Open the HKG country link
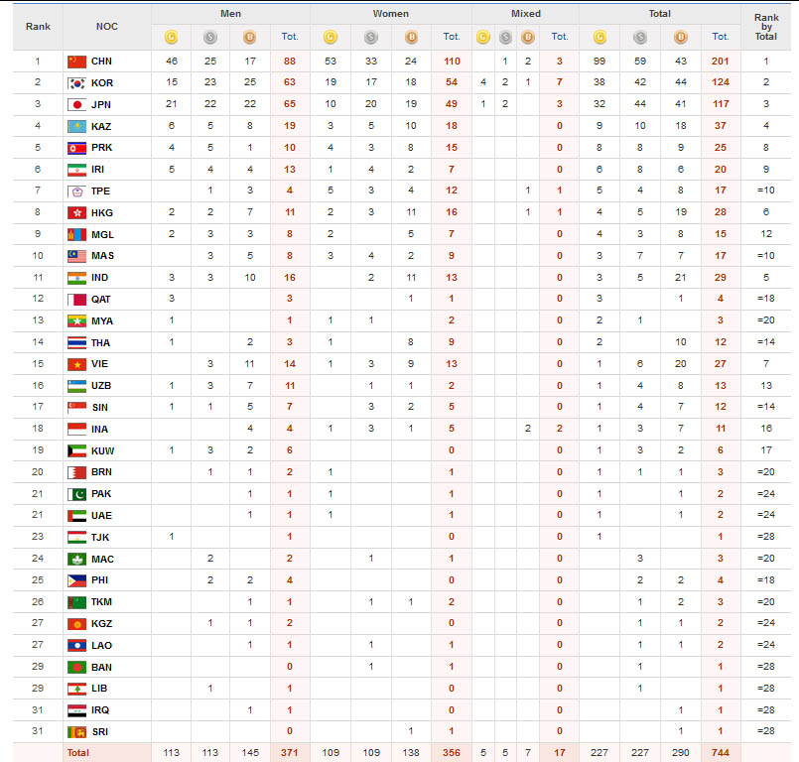 pyautogui.click(x=101, y=212)
